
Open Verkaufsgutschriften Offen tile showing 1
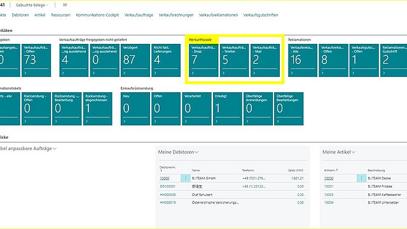pyautogui.click(x=364, y=60)
